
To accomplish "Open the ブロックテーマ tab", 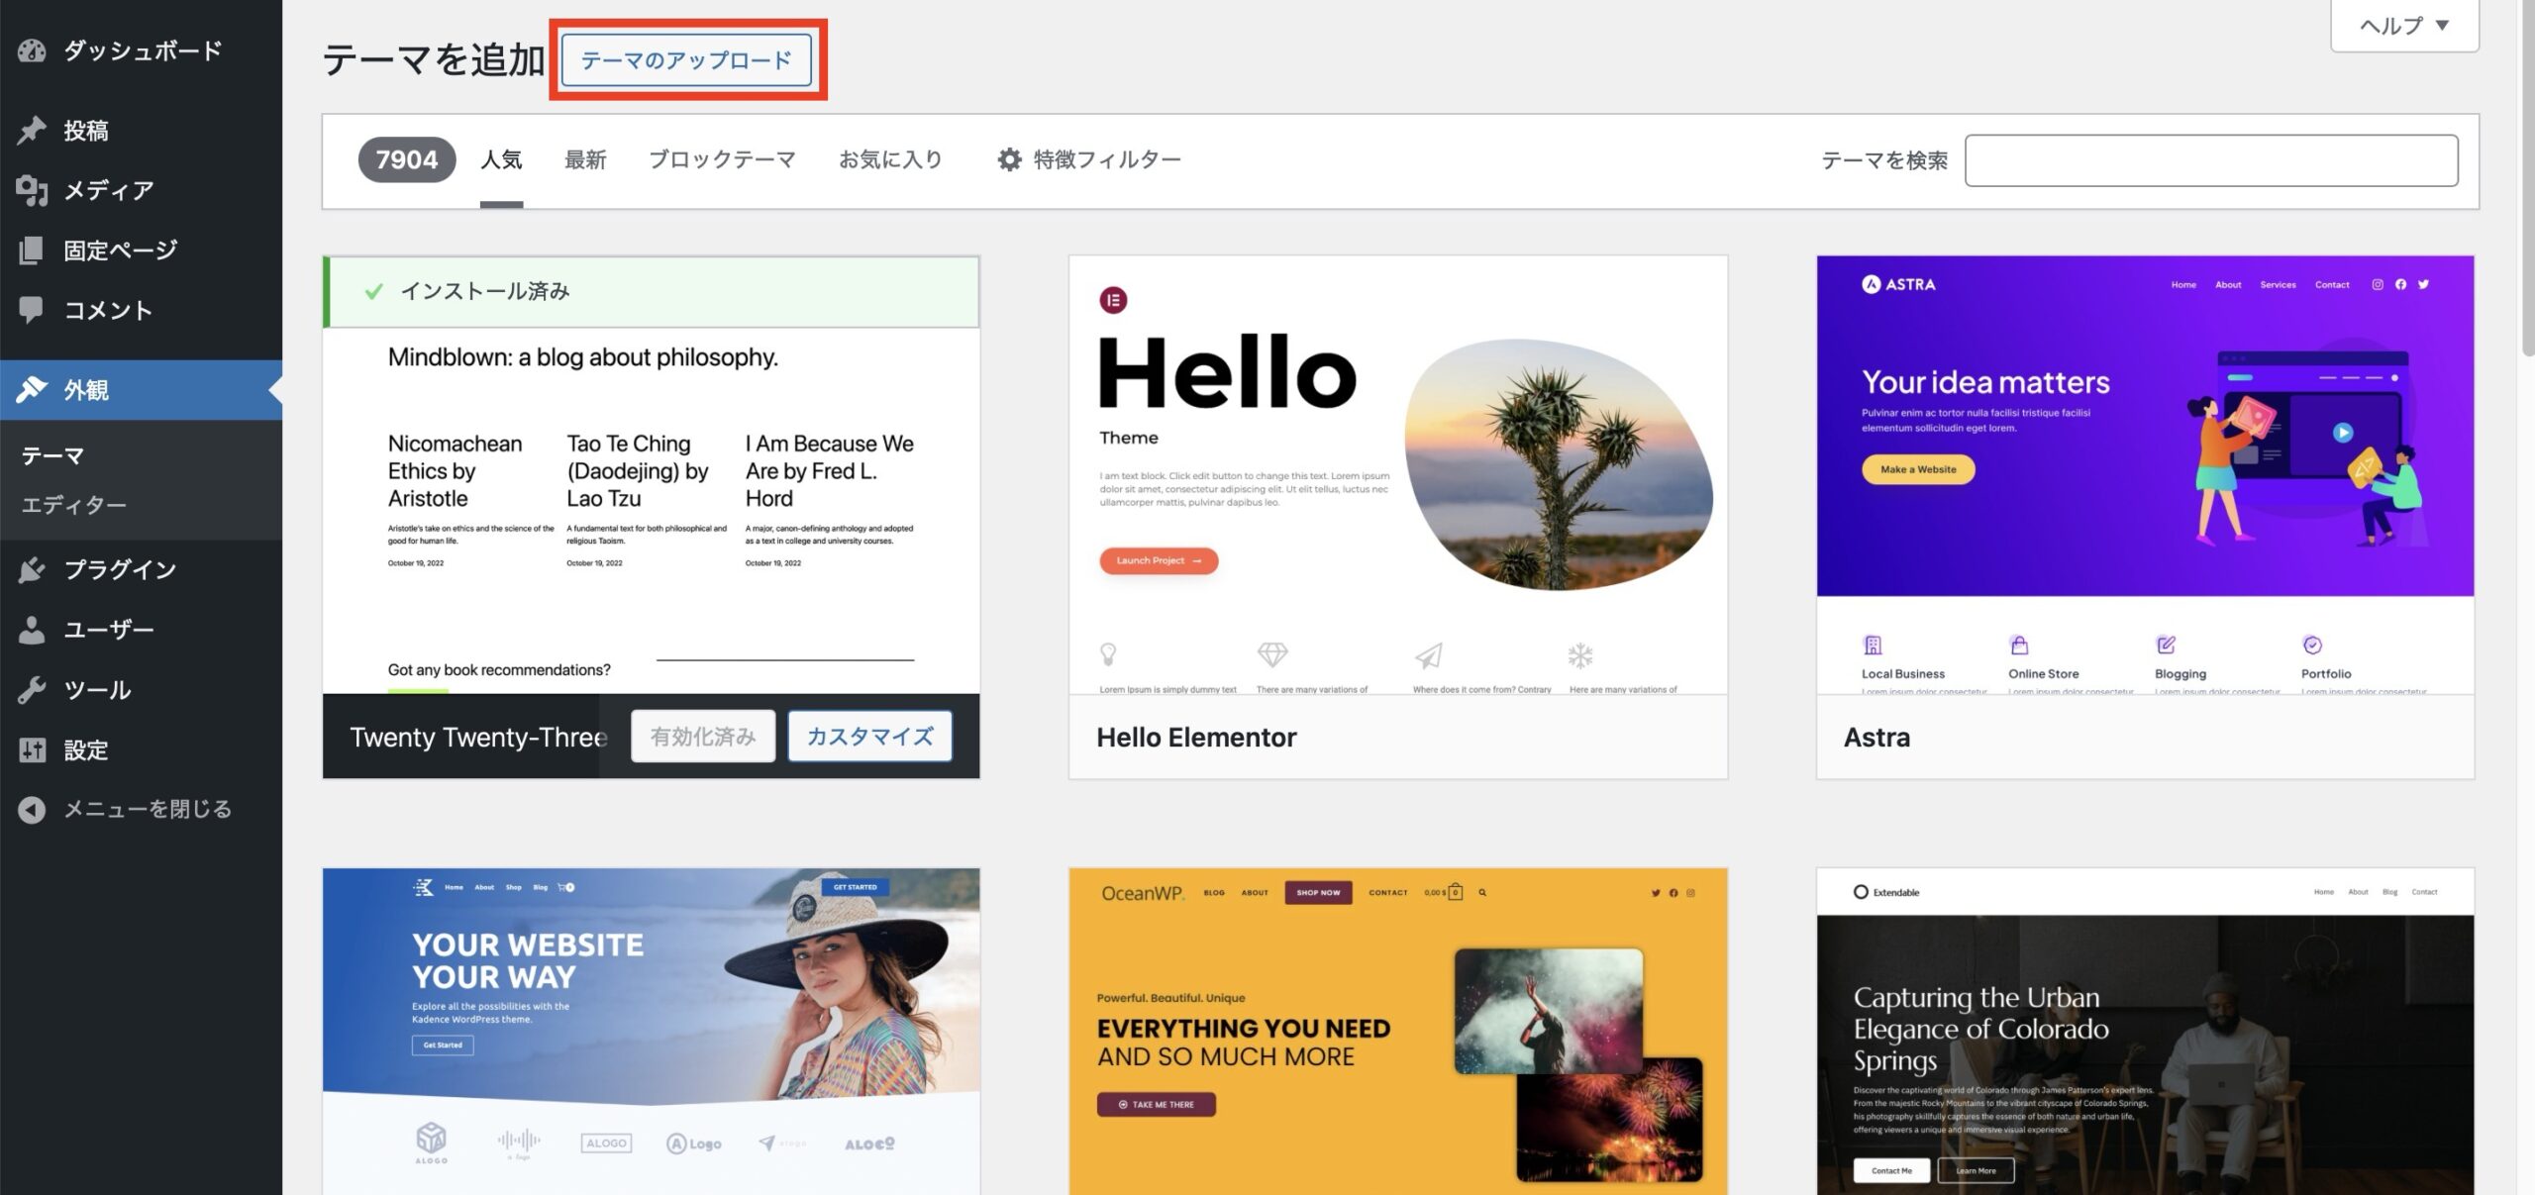I will 722,159.
